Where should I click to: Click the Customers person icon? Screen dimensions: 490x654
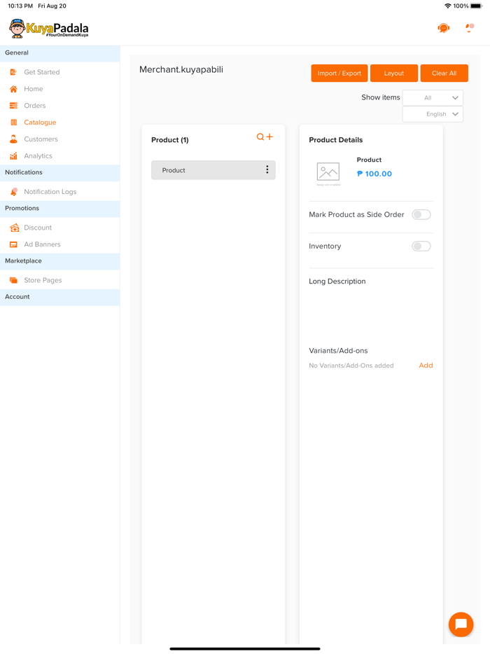tap(13, 139)
